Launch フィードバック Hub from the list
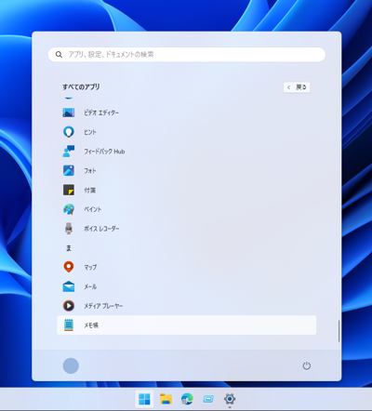 (x=186, y=152)
